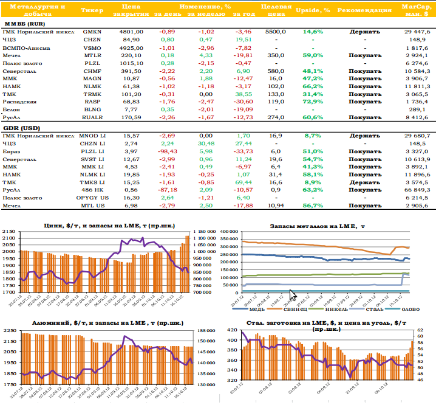Click the 14,6% upside value
436x405 pixels.
point(313,32)
